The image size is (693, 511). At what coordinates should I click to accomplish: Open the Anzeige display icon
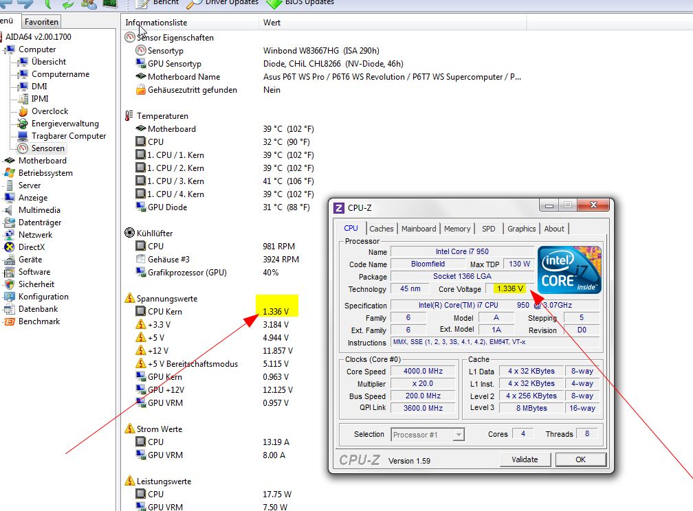click(x=10, y=198)
